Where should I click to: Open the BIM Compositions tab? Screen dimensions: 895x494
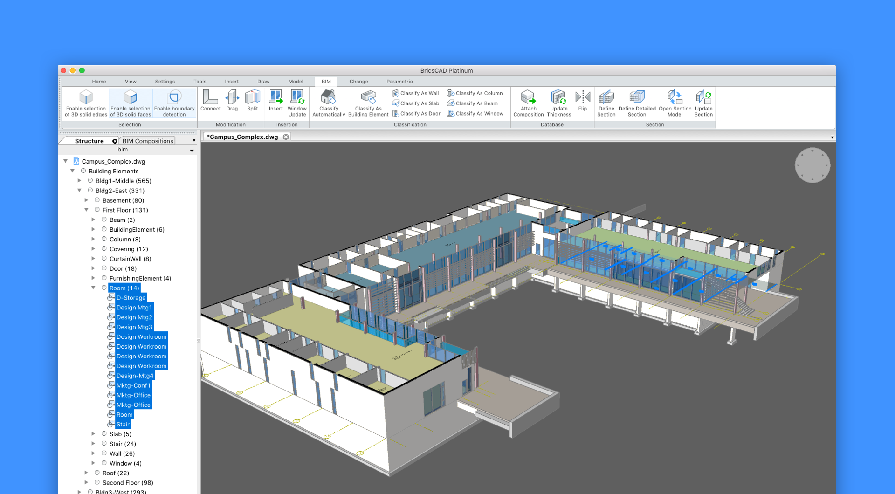148,141
